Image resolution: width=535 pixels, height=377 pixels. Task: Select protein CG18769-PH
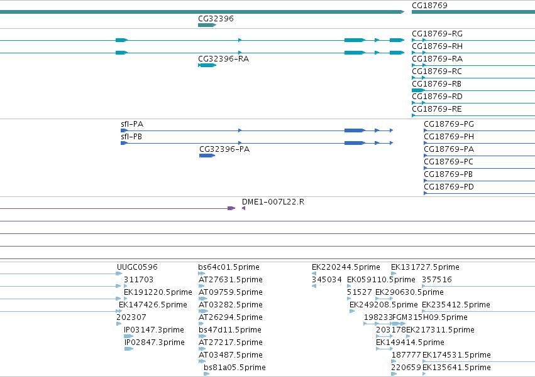click(x=449, y=137)
